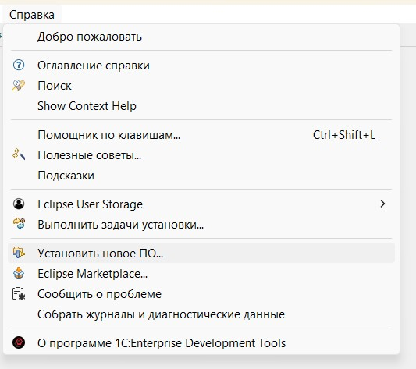
Task: Open the Справка menu in menu bar
Action: [x=32, y=15]
